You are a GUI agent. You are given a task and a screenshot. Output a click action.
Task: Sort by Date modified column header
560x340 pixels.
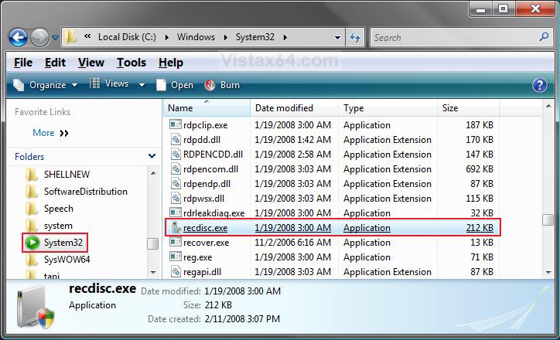pos(294,107)
